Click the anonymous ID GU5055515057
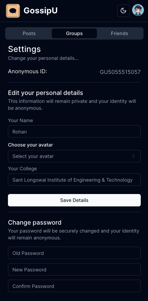 (x=120, y=72)
